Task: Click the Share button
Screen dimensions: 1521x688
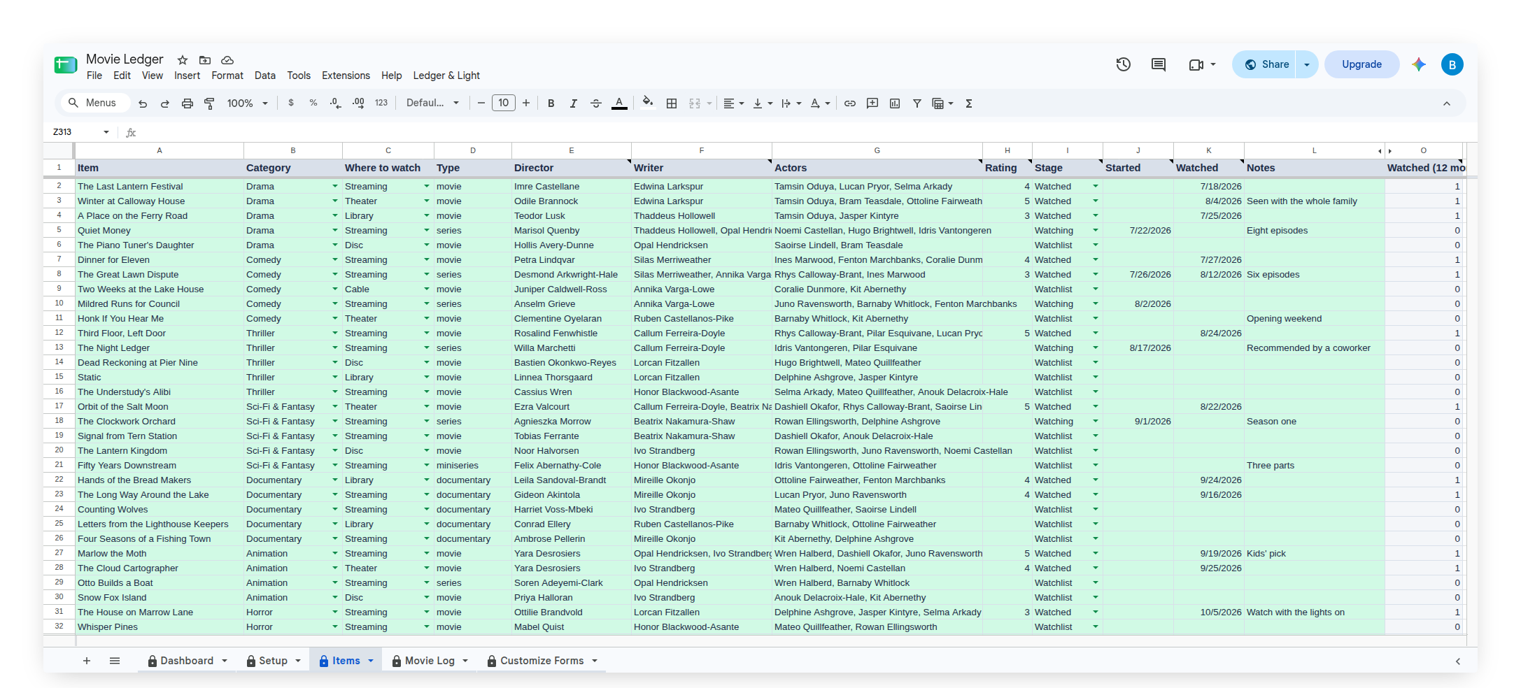Action: click(x=1265, y=64)
